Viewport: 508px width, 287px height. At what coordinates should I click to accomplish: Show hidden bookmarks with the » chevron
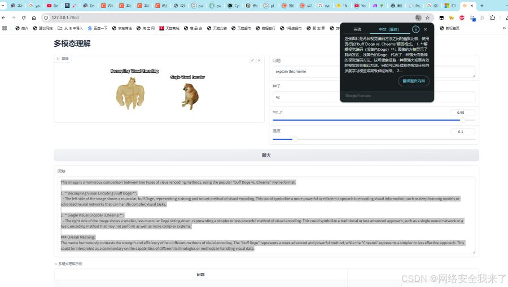pyautogui.click(x=504, y=28)
